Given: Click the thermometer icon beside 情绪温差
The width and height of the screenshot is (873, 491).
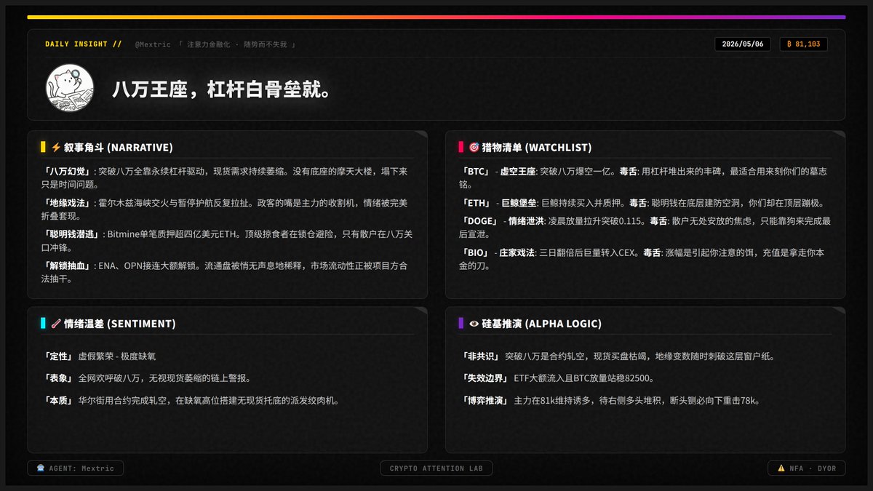Looking at the screenshot, I should click(56, 324).
